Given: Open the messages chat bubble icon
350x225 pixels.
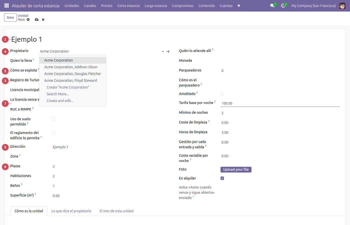Looking at the screenshot, I should coord(272,5).
